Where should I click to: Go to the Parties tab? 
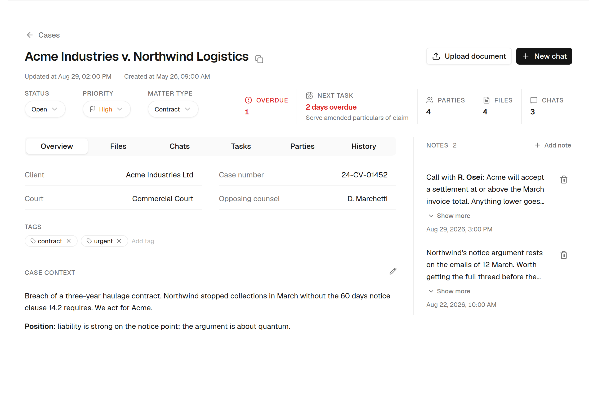coord(302,146)
